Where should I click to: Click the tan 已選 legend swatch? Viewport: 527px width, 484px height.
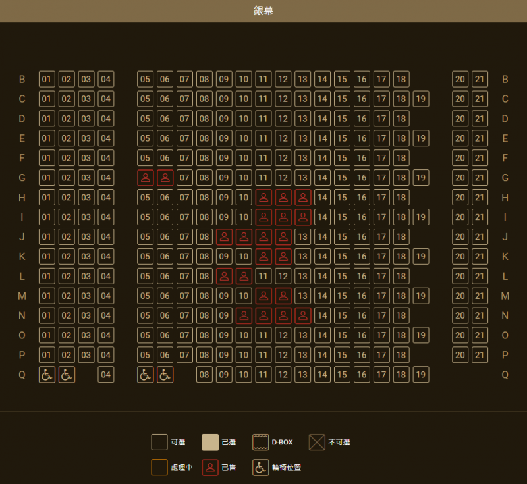click(x=210, y=443)
